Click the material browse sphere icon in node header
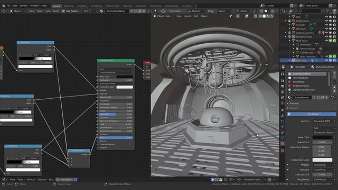Screen dimensions: 338x190 [102, 11]
